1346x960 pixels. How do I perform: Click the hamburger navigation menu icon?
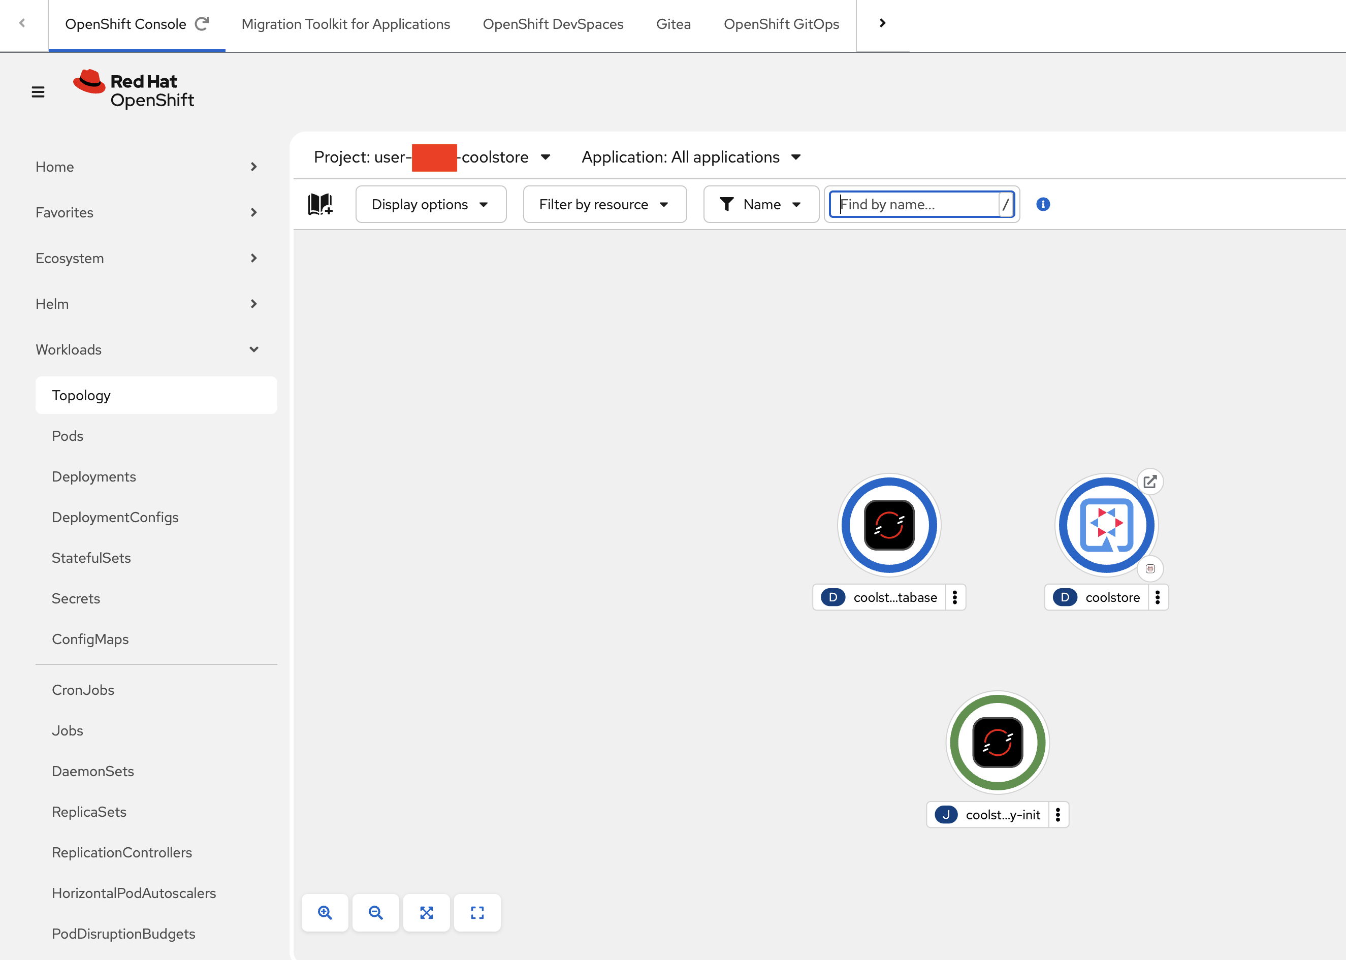click(x=38, y=92)
